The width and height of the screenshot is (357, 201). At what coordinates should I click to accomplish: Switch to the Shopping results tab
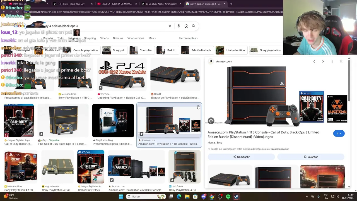[x=90, y=38]
